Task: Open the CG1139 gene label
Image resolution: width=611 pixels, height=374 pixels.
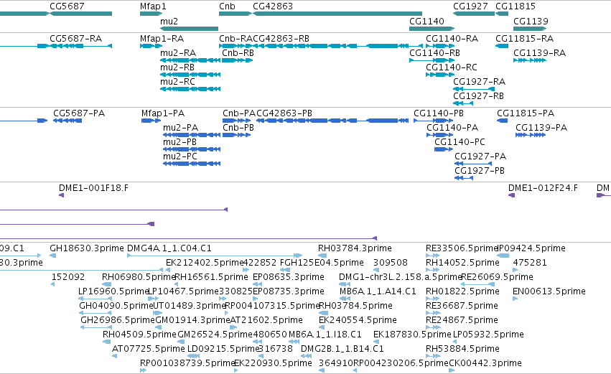Action: (x=531, y=22)
